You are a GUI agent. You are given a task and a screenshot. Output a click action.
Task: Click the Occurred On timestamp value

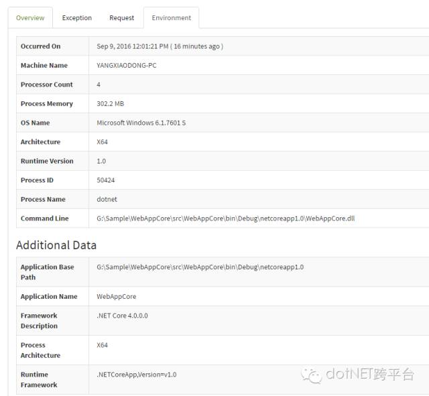(160, 46)
